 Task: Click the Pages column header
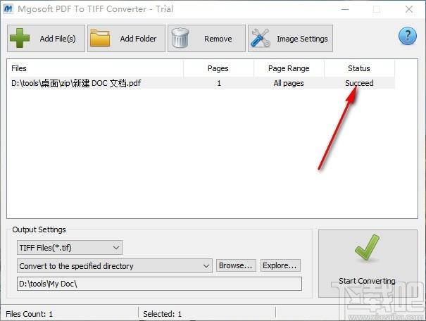pos(218,68)
